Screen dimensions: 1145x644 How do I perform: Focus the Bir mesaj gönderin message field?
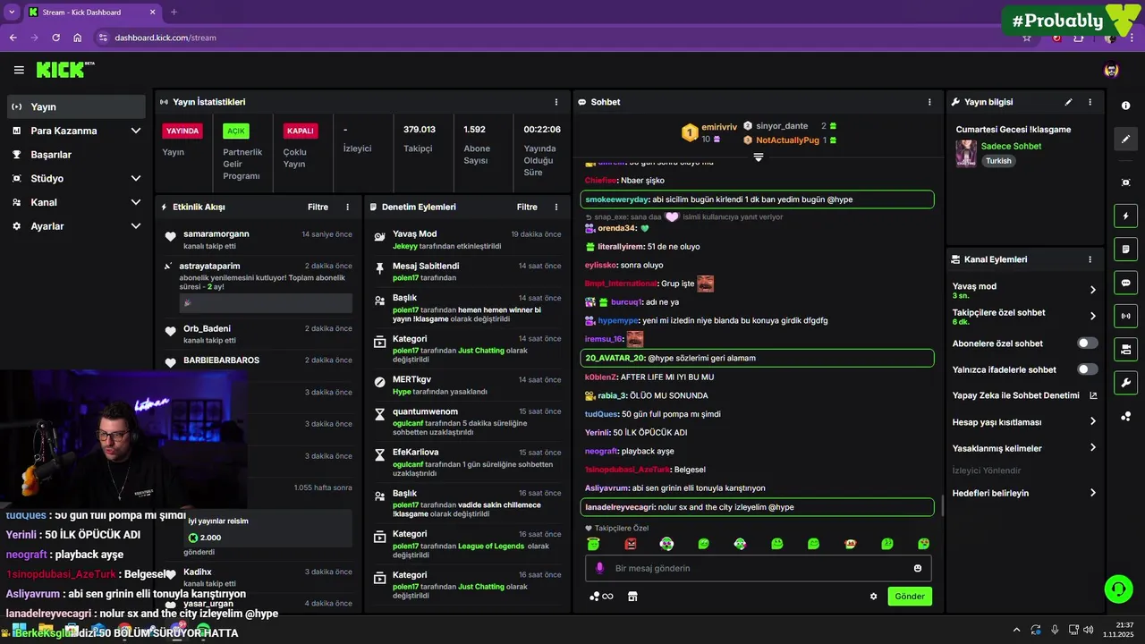tap(759, 568)
